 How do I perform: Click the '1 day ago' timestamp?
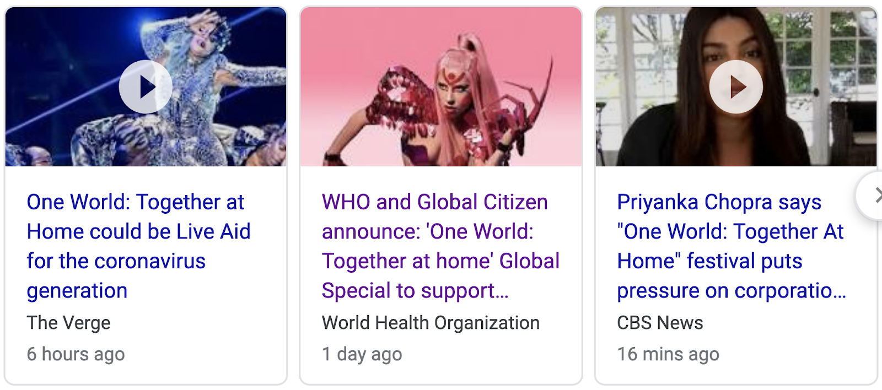(x=362, y=354)
